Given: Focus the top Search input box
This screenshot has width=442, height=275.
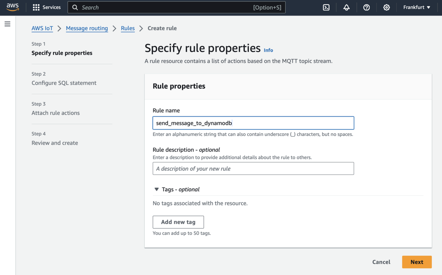Looking at the screenshot, I should coord(166,7).
